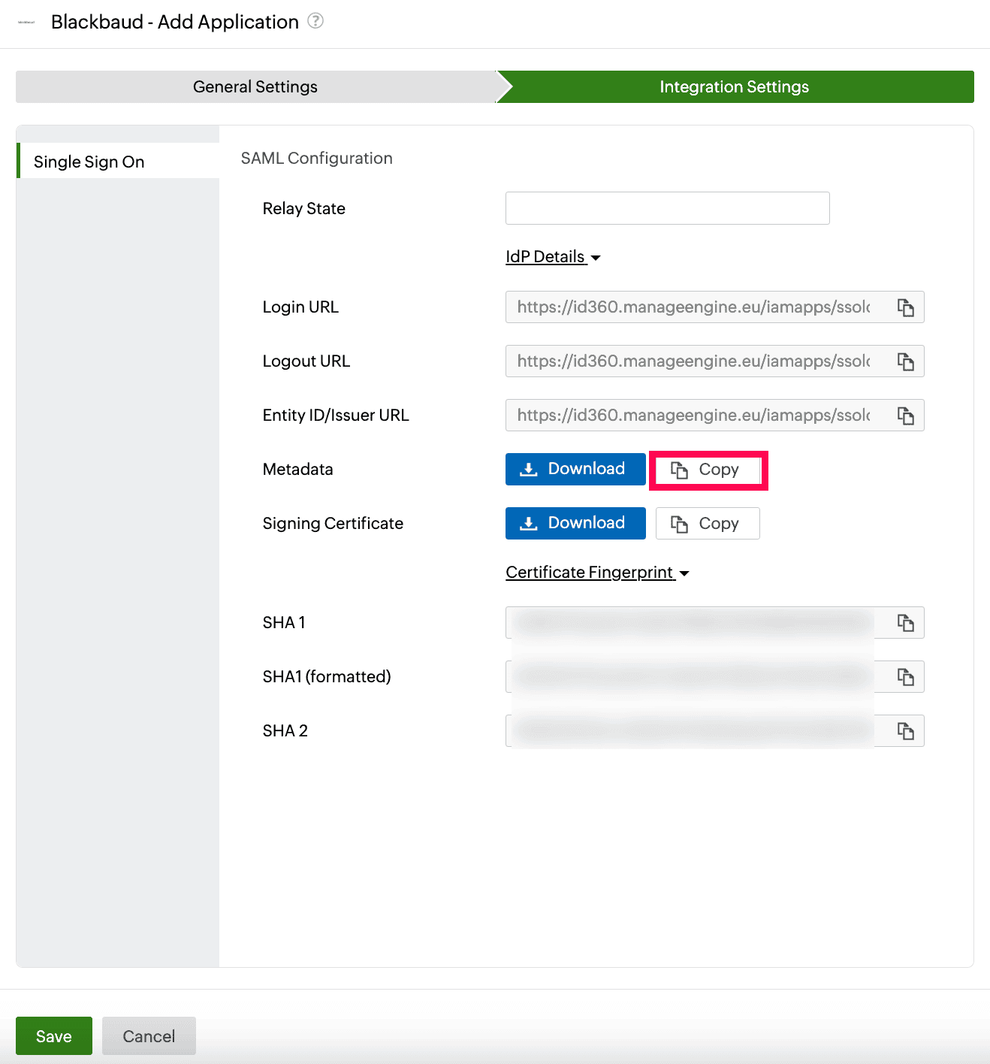Viewport: 990px width, 1064px height.
Task: Copy the Signing Certificate
Action: click(x=708, y=524)
